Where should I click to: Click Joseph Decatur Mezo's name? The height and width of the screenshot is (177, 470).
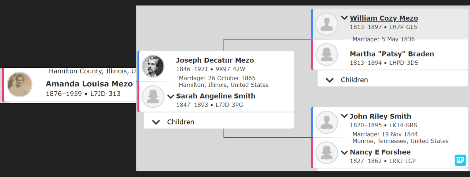click(215, 60)
